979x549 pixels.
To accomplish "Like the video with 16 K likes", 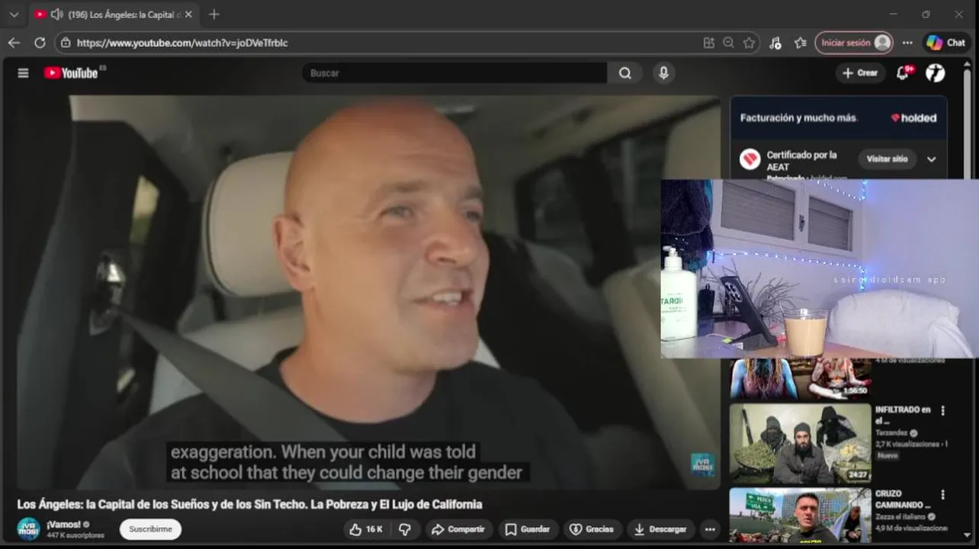I will (366, 529).
